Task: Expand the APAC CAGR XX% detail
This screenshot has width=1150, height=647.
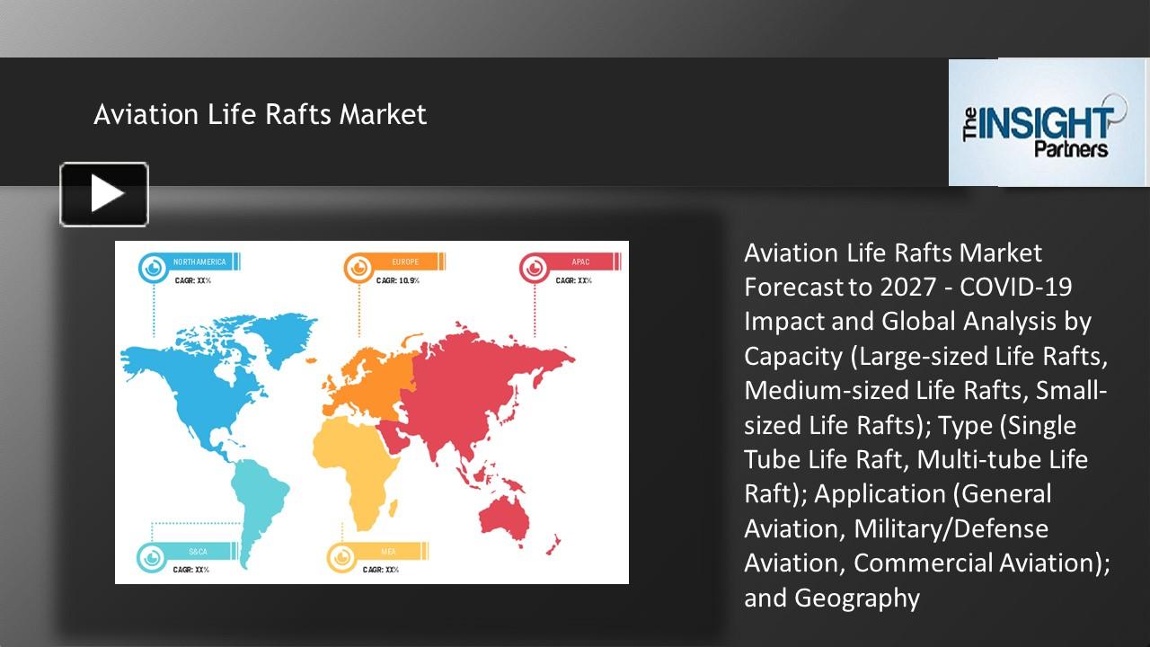Action: point(572,279)
